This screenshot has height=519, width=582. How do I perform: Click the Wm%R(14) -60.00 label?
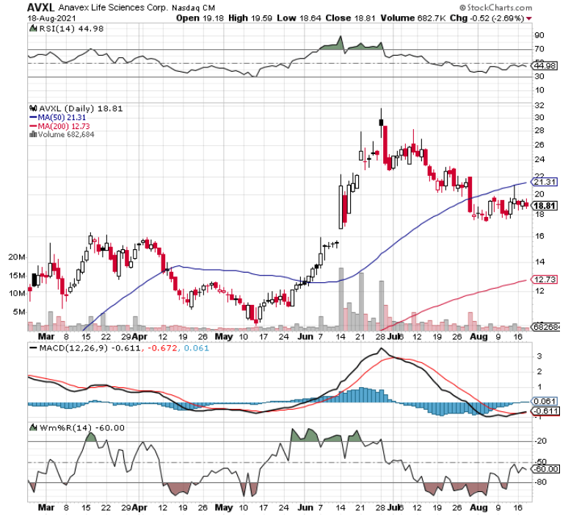point(82,428)
